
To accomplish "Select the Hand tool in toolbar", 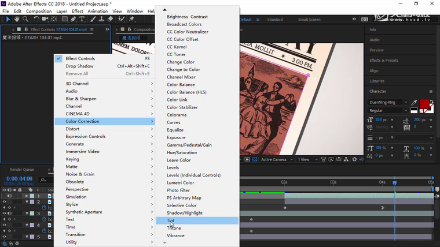I will pos(17,19).
